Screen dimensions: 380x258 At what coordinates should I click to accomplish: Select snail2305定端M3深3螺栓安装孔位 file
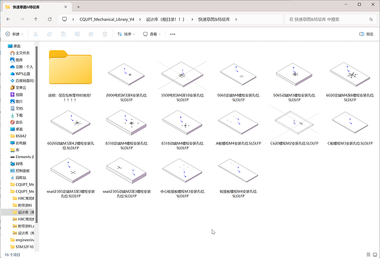coord(70,178)
